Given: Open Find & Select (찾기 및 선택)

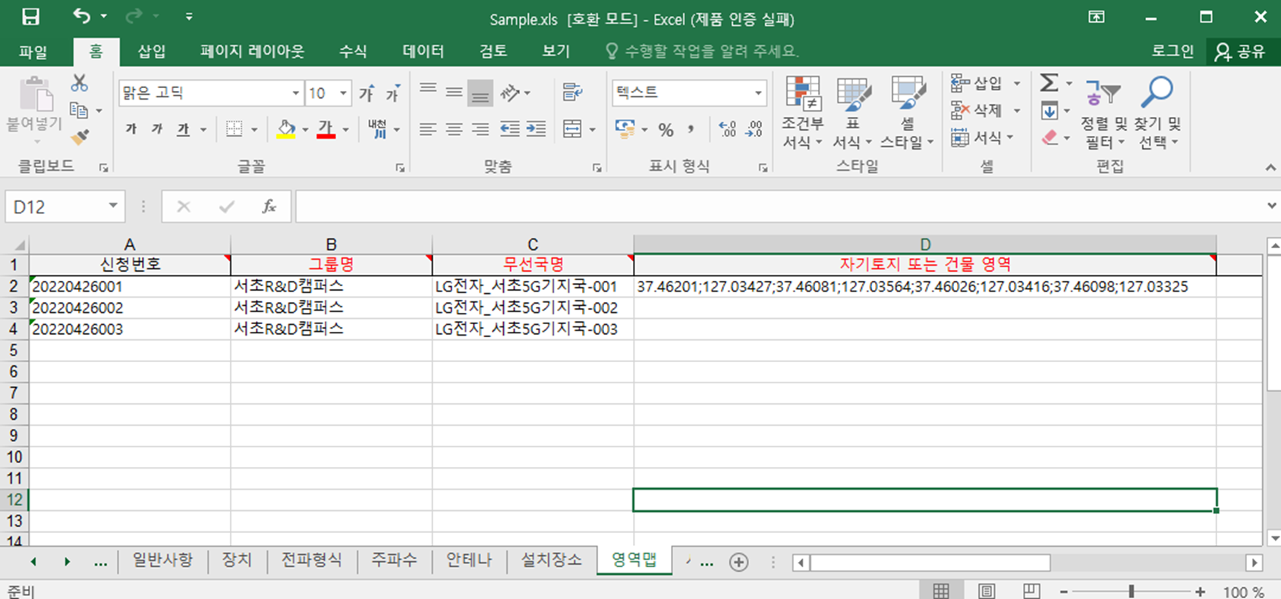Looking at the screenshot, I should coord(1157,112).
